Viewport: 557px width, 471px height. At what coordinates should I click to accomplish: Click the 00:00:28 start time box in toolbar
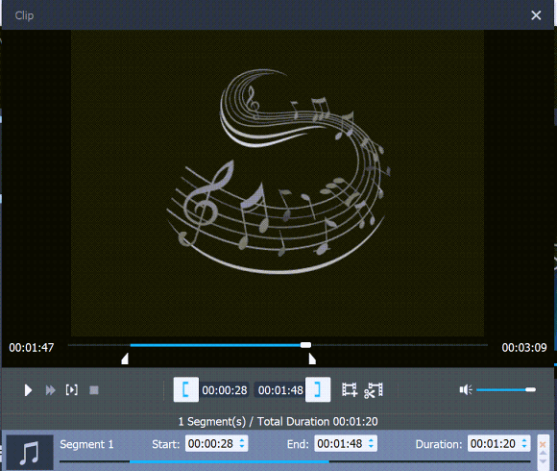click(225, 390)
